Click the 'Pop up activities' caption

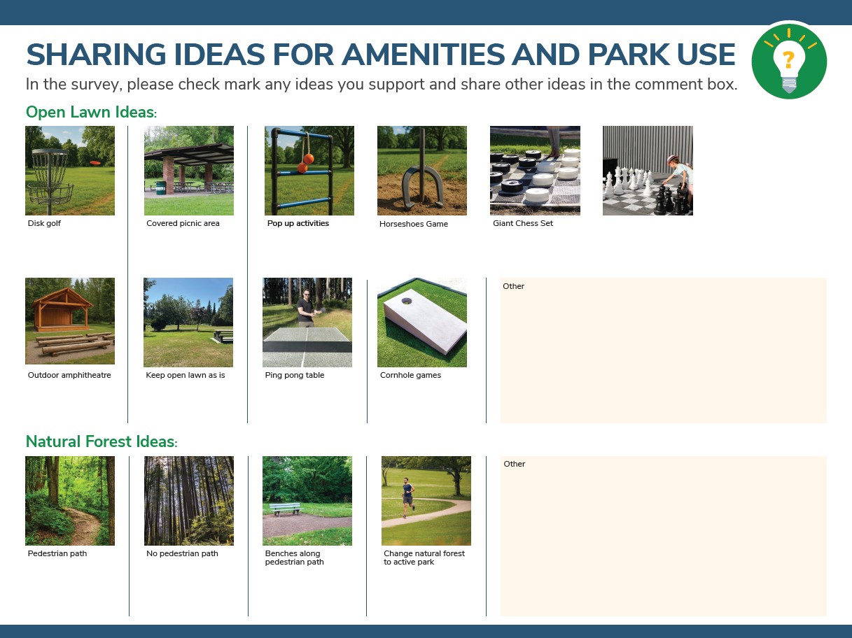(298, 224)
